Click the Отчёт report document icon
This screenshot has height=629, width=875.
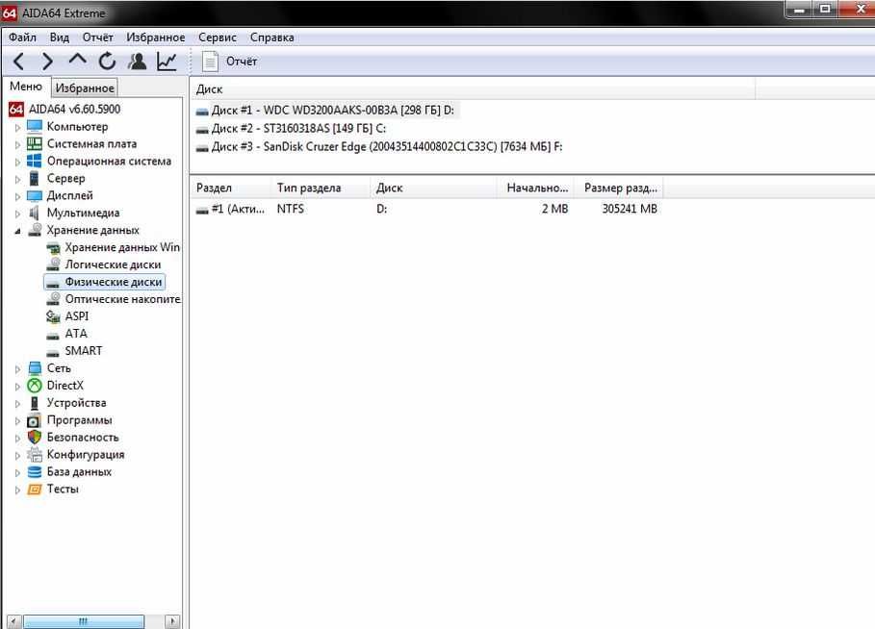point(210,62)
